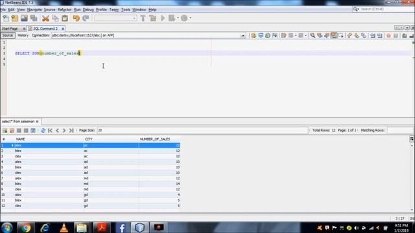Screen dimensions: 415x233
Task: Close the SQL Command 2 tab
Action: pos(63,28)
